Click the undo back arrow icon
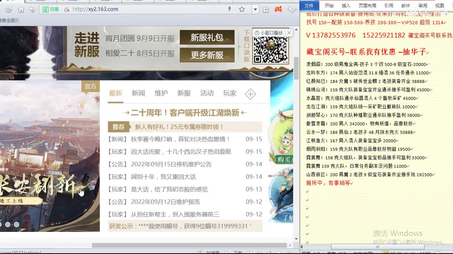453x254 pixels. (32, 10)
